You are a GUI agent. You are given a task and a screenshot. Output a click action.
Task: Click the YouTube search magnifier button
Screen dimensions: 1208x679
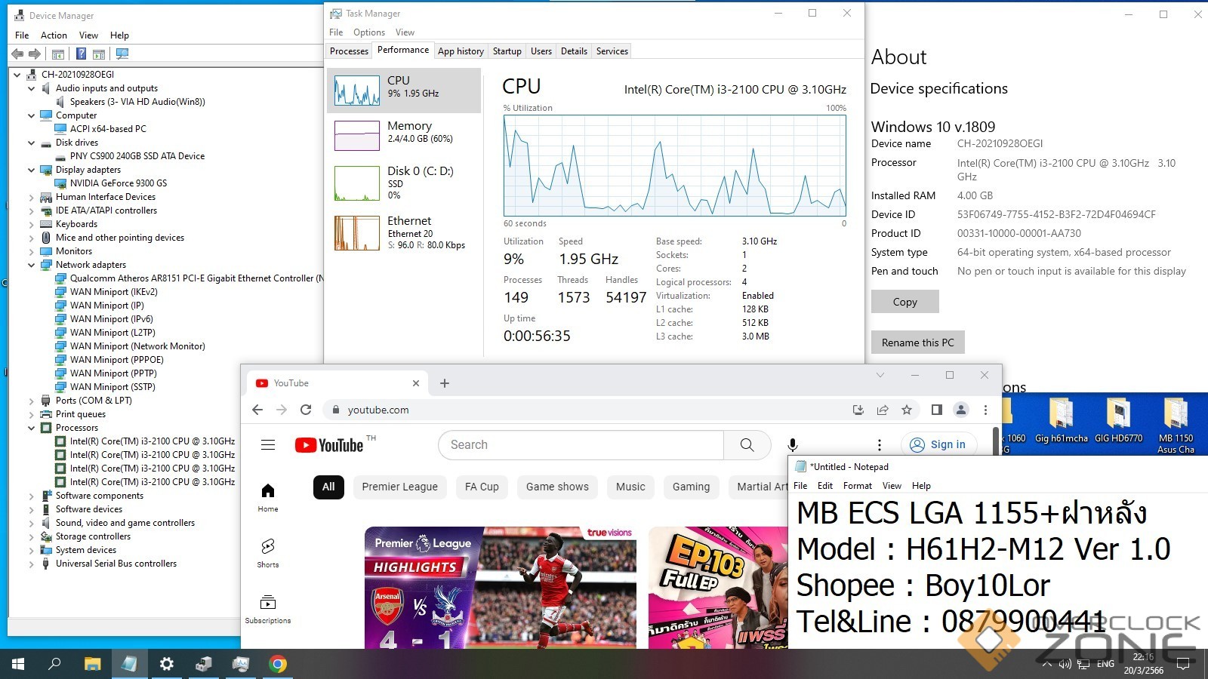(x=747, y=445)
